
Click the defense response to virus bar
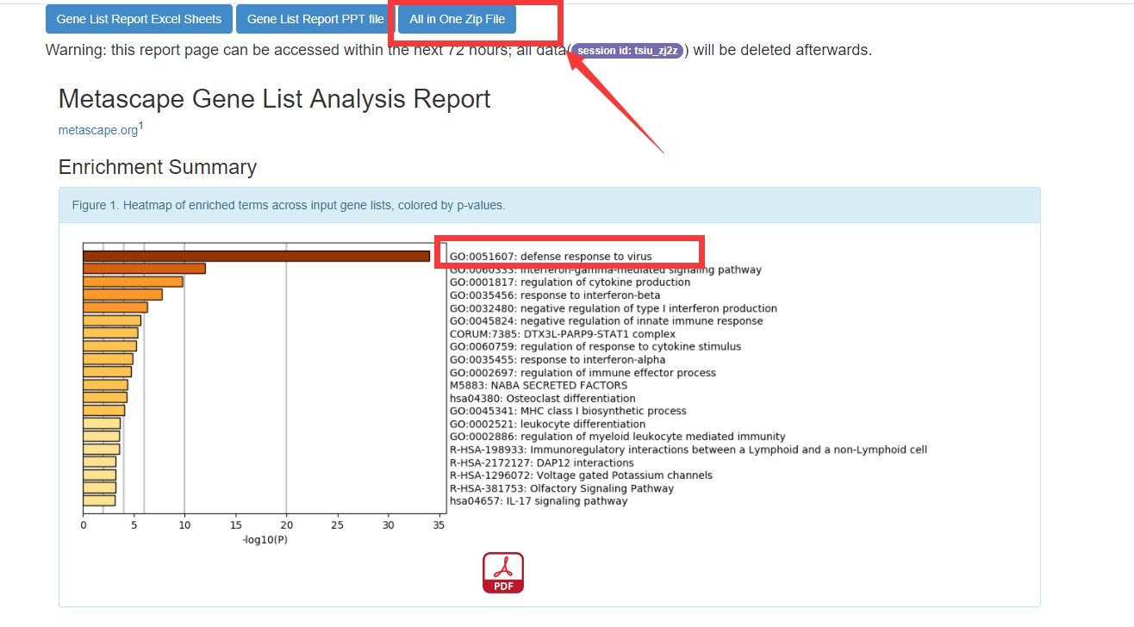(x=256, y=256)
